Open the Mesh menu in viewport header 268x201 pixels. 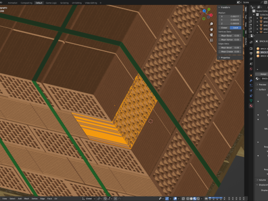[x=26, y=199]
